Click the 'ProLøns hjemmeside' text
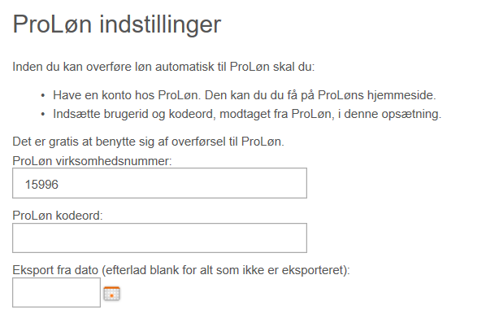The width and height of the screenshot is (486, 336). pos(376,95)
